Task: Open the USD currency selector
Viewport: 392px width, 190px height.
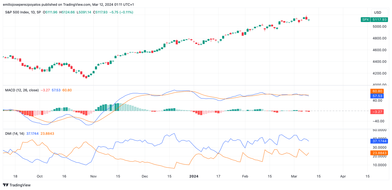Action: pos(378,12)
